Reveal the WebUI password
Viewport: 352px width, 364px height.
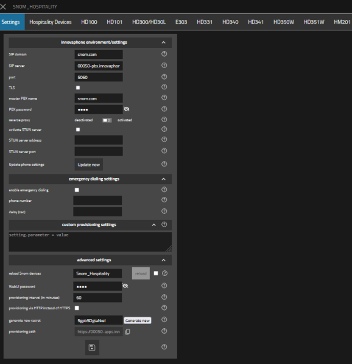click(x=125, y=286)
